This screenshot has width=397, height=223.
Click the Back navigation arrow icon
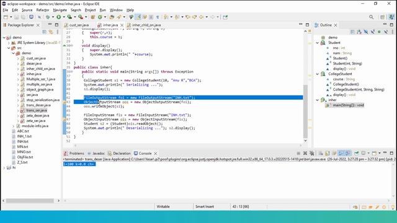tap(201, 17)
